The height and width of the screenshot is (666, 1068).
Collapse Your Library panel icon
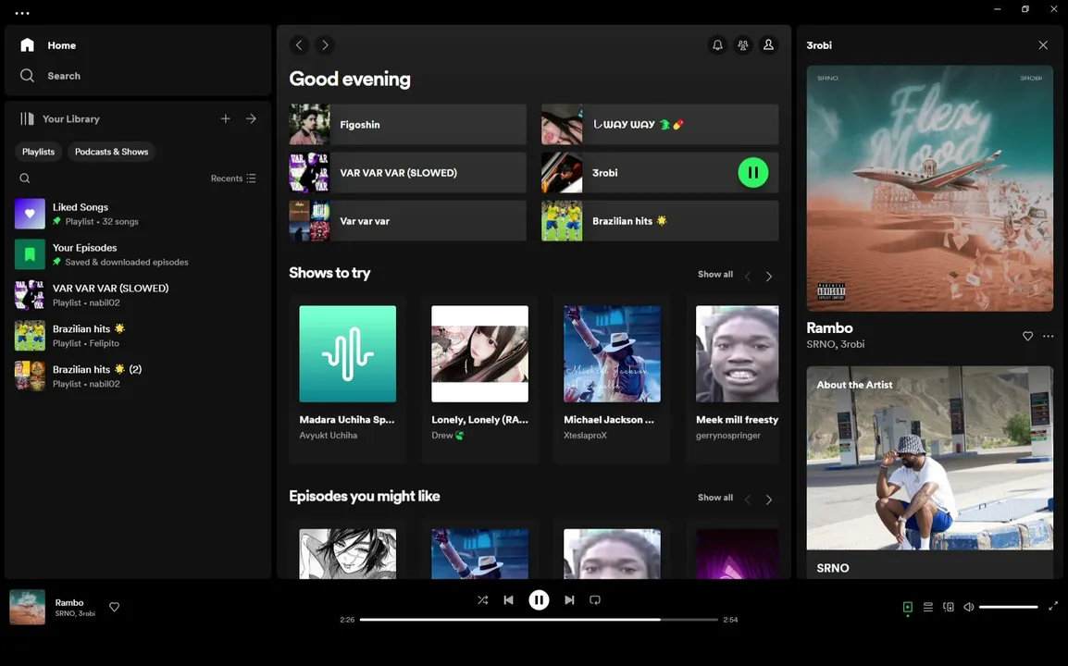click(27, 118)
